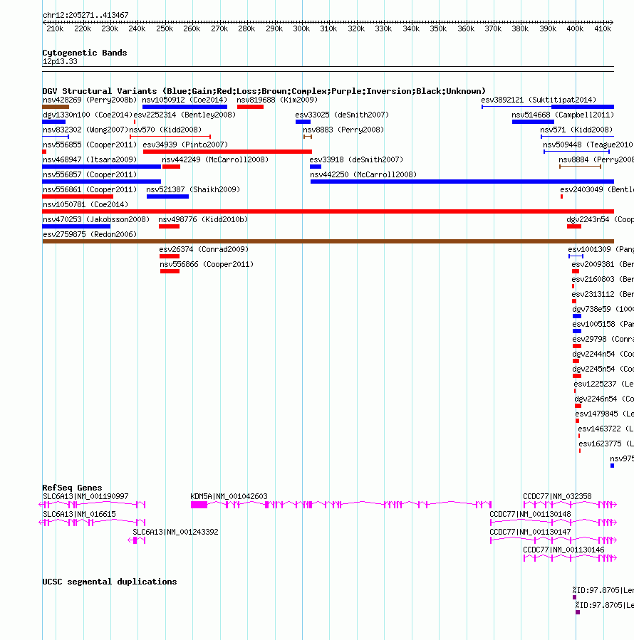Click the nsv8883 (Perry2008) variant label

(343, 130)
